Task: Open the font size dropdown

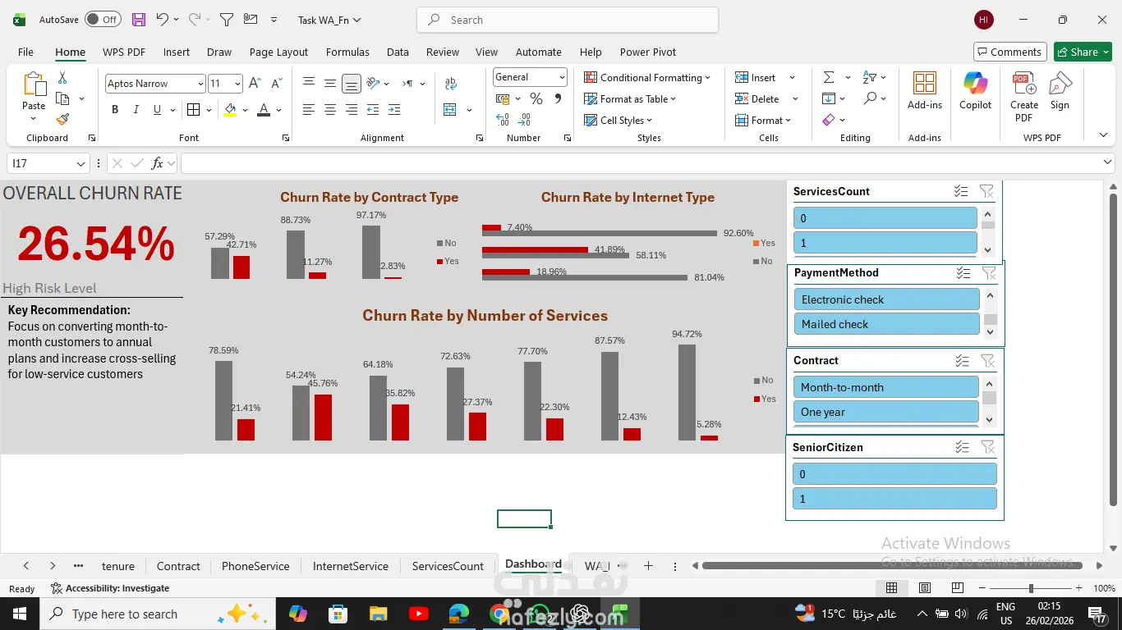Action: tap(237, 84)
